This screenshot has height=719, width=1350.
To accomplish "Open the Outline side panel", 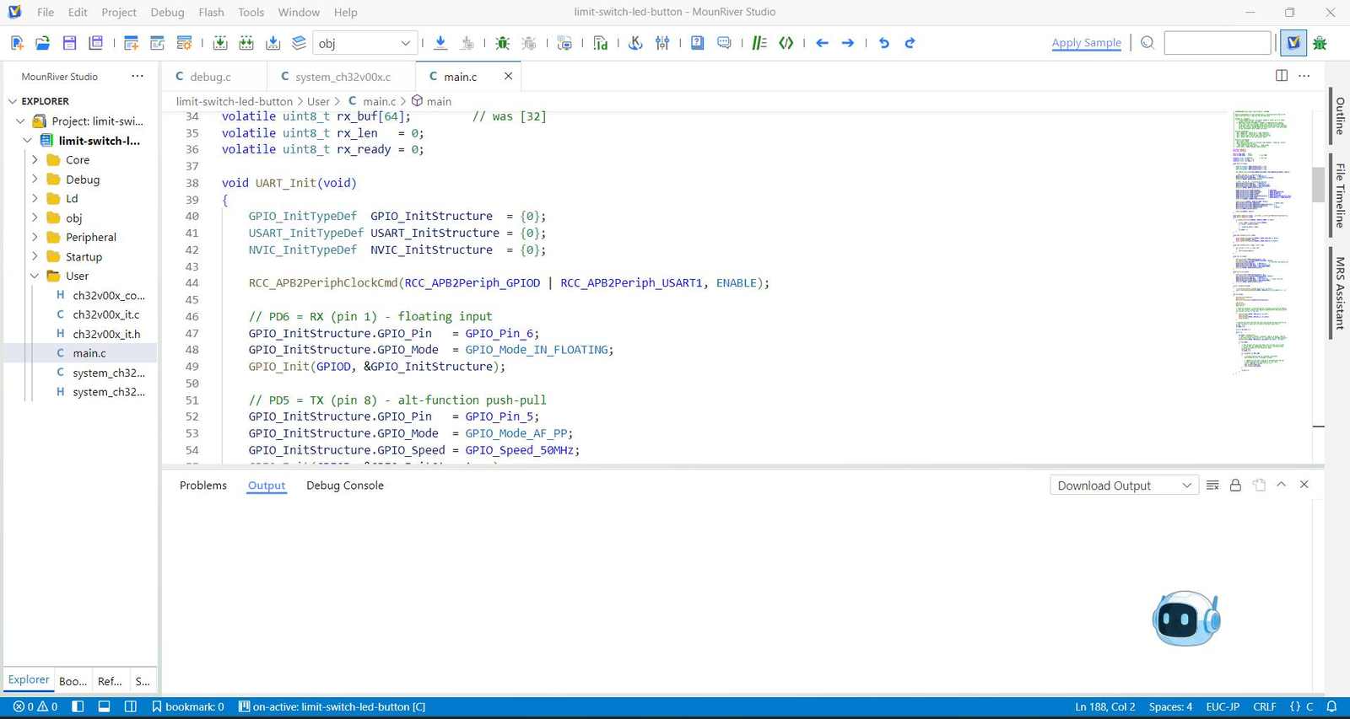I will click(1339, 116).
